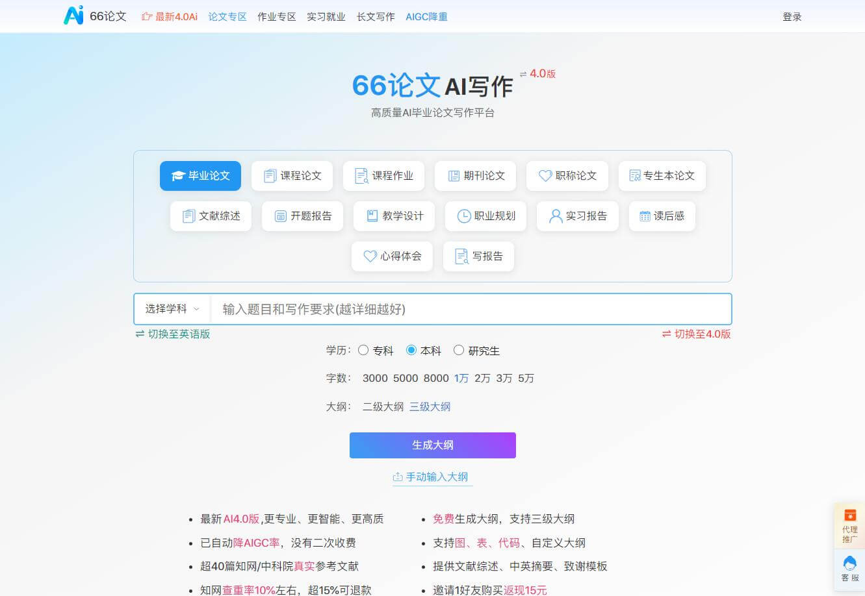Click the swap icon beside 切换至英语版

click(140, 334)
